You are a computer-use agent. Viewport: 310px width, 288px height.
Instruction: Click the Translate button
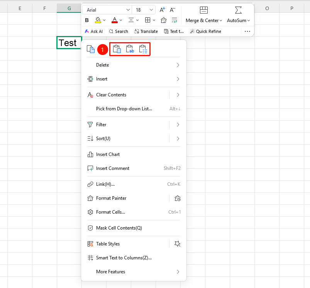(x=146, y=31)
